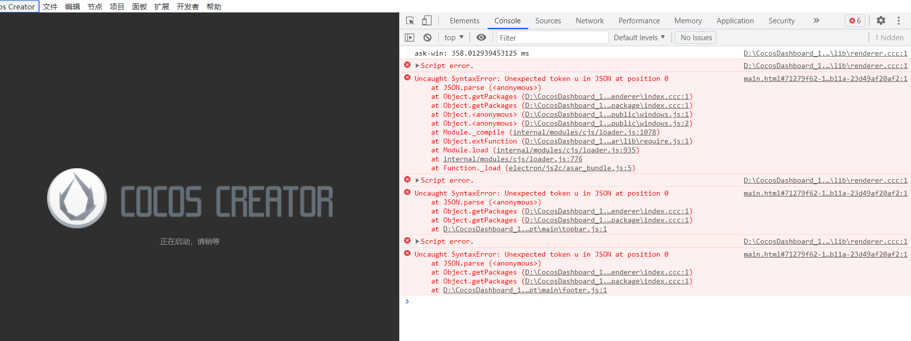Select the inspect element picker icon
The height and width of the screenshot is (341, 911).
click(410, 20)
